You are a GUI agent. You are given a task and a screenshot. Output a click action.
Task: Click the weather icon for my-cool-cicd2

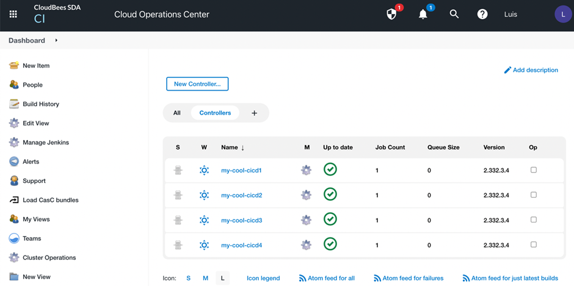click(x=204, y=195)
